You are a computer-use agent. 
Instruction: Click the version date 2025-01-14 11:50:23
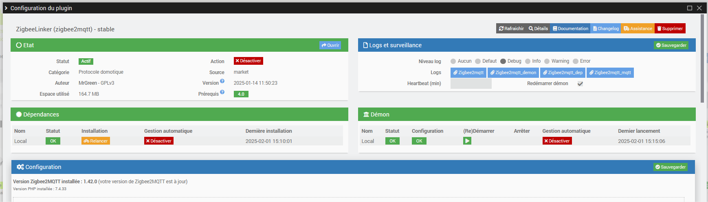click(x=255, y=83)
